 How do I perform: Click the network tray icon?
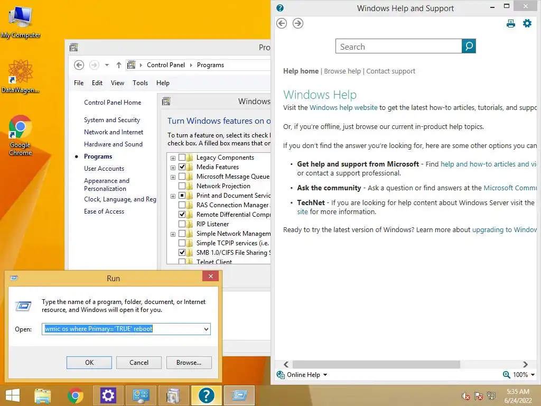point(491,396)
